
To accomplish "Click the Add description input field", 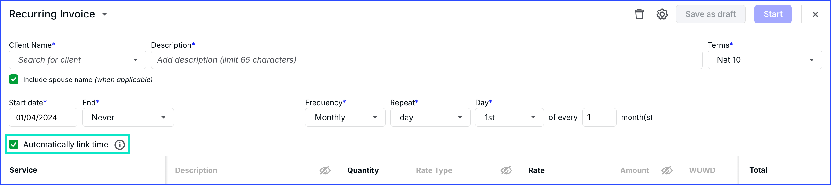I will [x=426, y=60].
